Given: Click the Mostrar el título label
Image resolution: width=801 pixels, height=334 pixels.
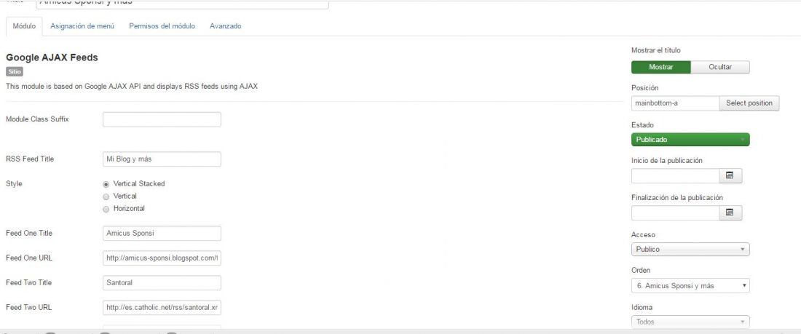Looking at the screenshot, I should 656,50.
